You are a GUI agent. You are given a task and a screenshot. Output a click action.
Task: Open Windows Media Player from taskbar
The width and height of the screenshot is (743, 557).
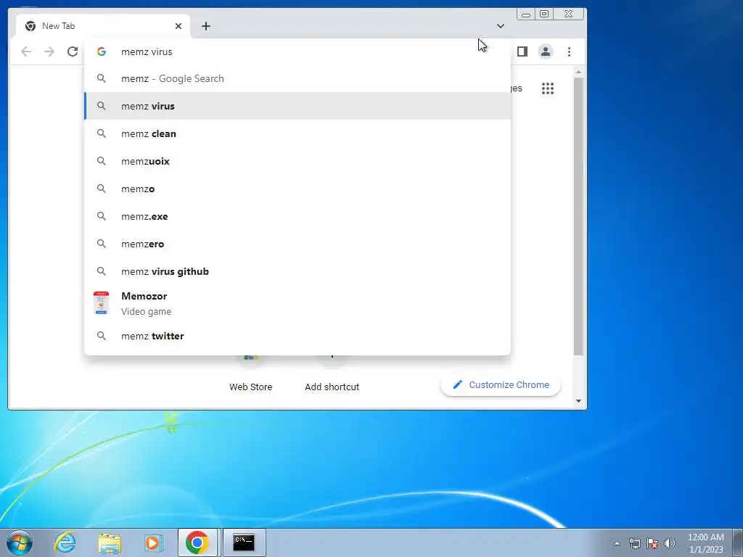pos(153,542)
